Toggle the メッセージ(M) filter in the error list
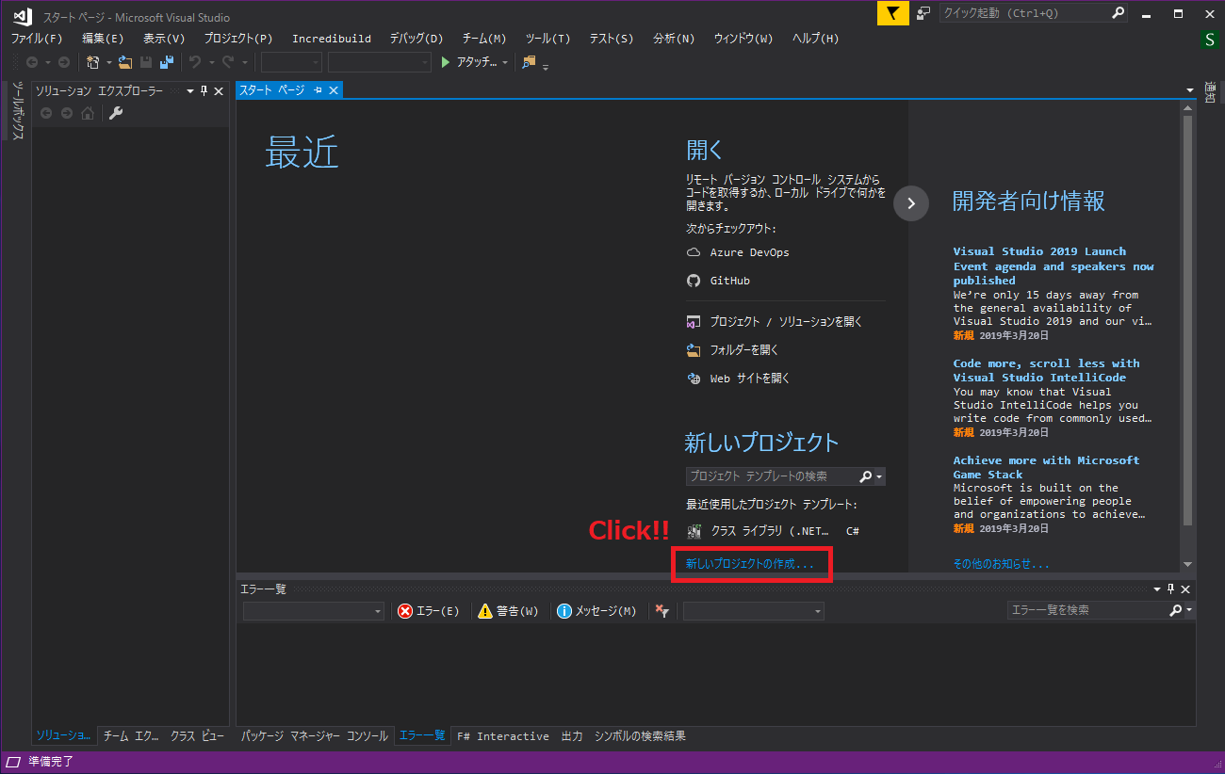This screenshot has height=774, width=1225. pos(596,610)
